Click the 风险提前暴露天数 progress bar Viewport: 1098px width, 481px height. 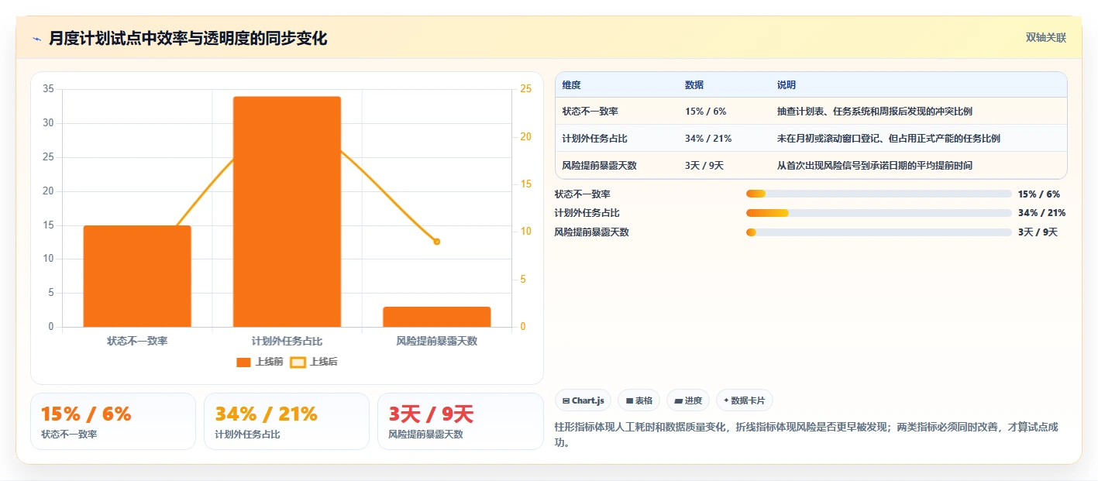coord(879,232)
